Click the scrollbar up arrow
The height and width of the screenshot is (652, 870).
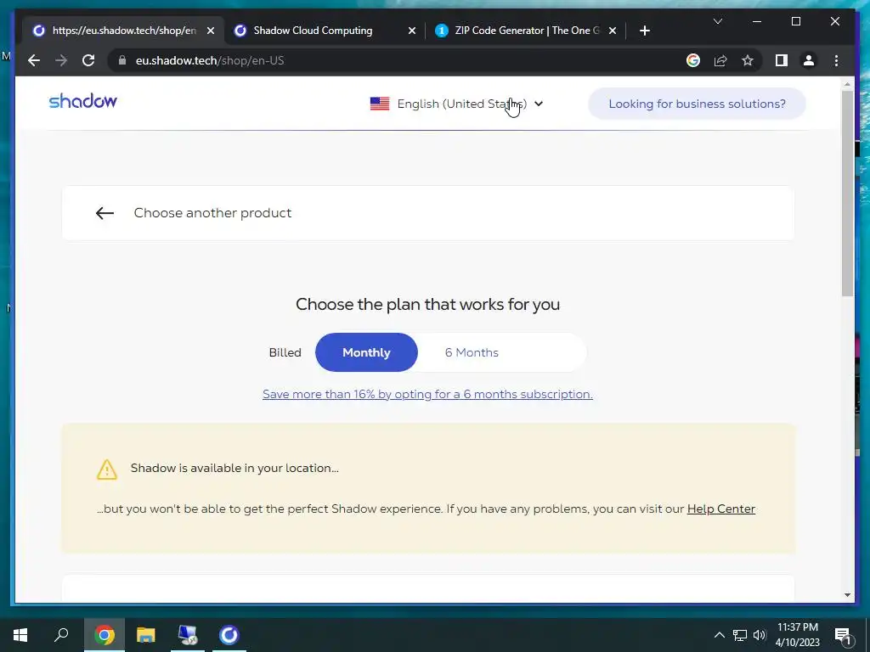click(847, 84)
